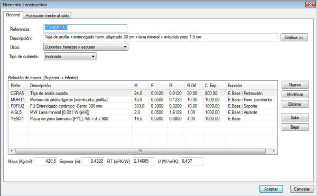Viewport: 317px width, 196px height.
Task: Click the 30,00 R.Dif value
Action: point(192,94)
